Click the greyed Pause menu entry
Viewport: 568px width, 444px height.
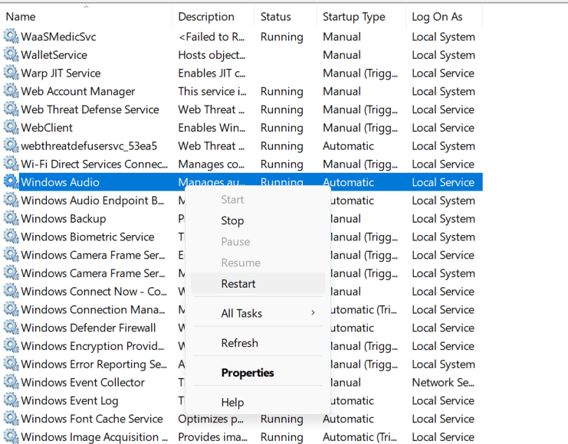[x=258, y=242]
